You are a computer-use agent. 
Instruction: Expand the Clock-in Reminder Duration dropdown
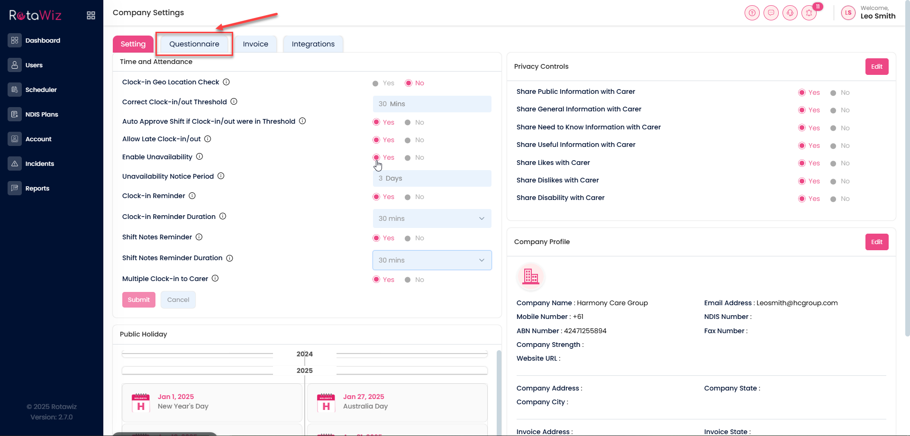coord(432,218)
